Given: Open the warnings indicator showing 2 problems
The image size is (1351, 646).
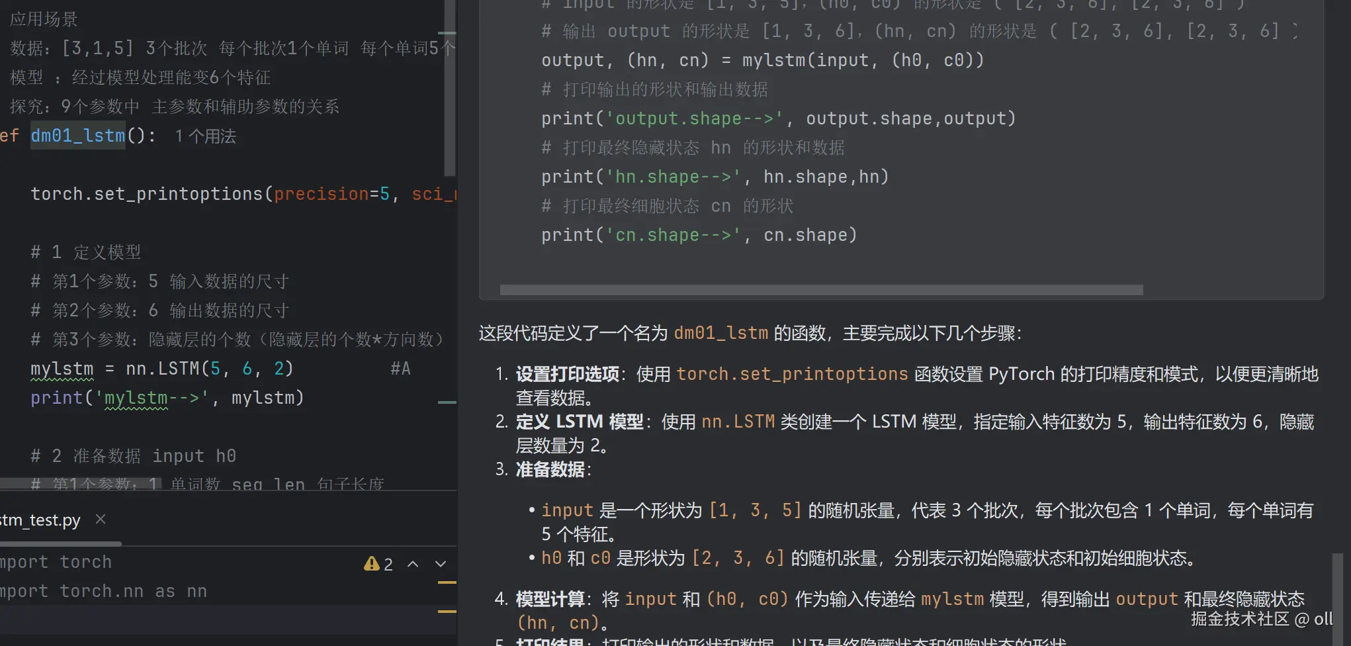Looking at the screenshot, I should pyautogui.click(x=378, y=564).
